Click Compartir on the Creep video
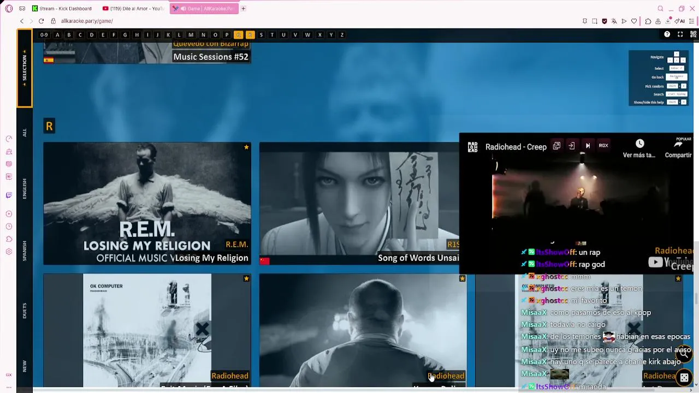The image size is (699, 393). pos(678,148)
